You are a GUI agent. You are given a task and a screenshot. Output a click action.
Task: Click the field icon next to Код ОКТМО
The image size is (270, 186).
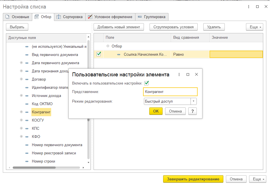coord(27,104)
